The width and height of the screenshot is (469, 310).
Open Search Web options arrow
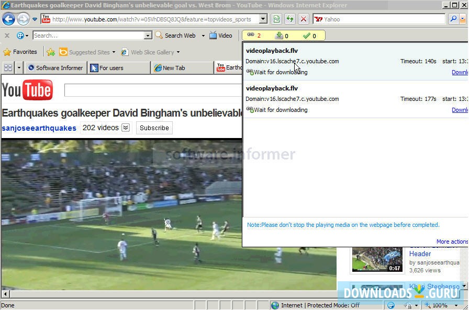(x=203, y=36)
